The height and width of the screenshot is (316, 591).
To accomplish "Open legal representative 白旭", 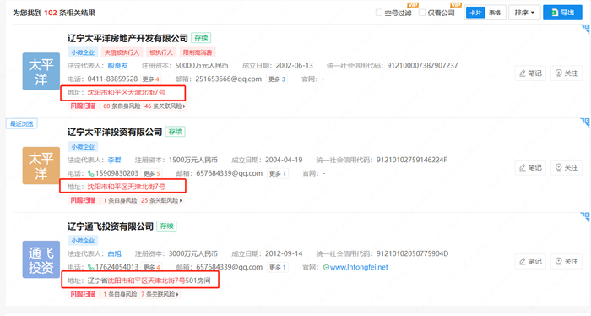I will coord(114,253).
